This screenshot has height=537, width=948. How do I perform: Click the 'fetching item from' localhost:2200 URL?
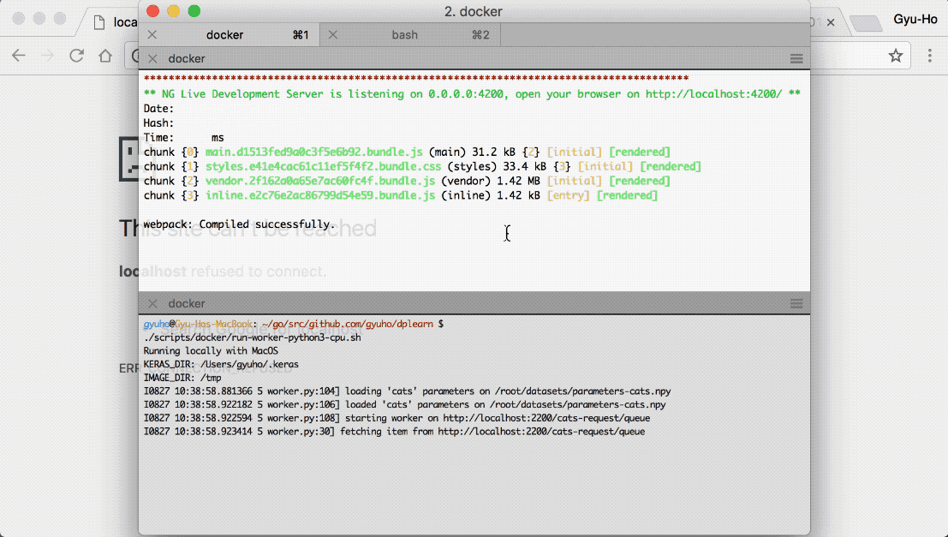coord(541,431)
